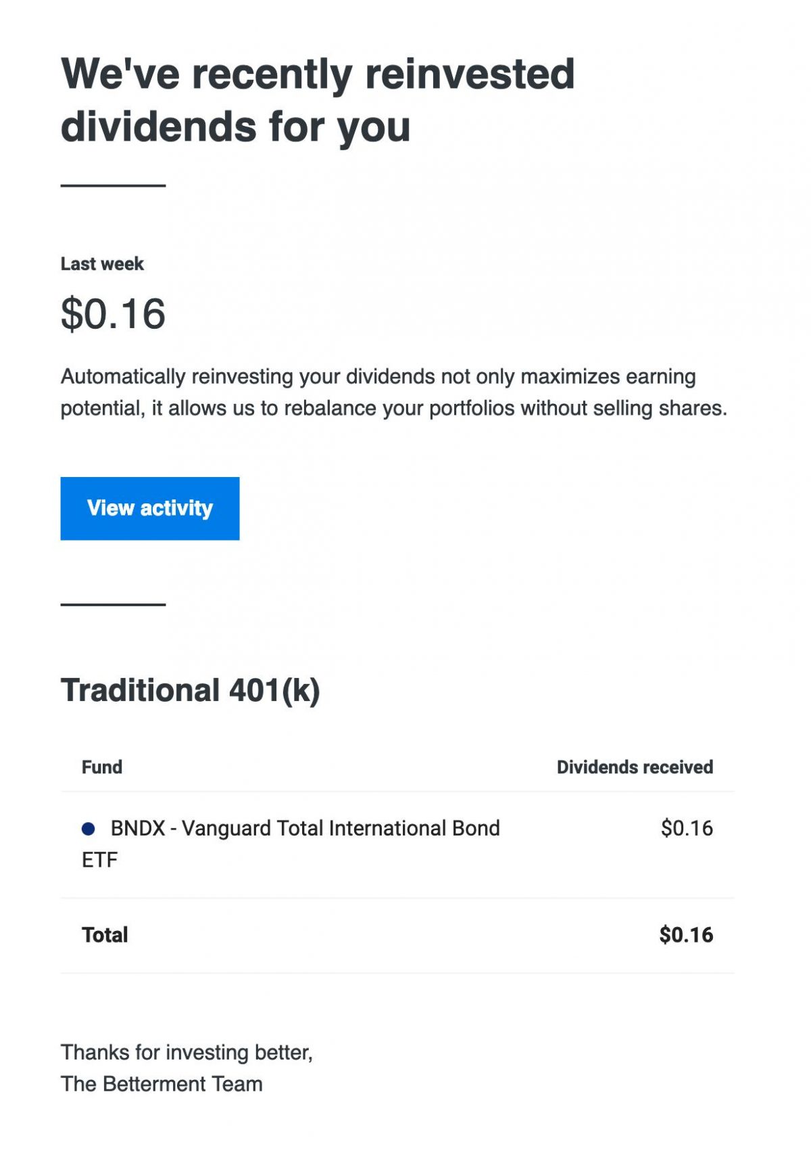Click the bold $0.16 total amount
This screenshot has width=811, height=1157.
686,935
